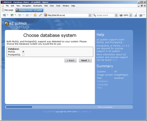Click the < Back button
Image resolution: width=147 pixels, height=121 pixels.
pos(71,60)
